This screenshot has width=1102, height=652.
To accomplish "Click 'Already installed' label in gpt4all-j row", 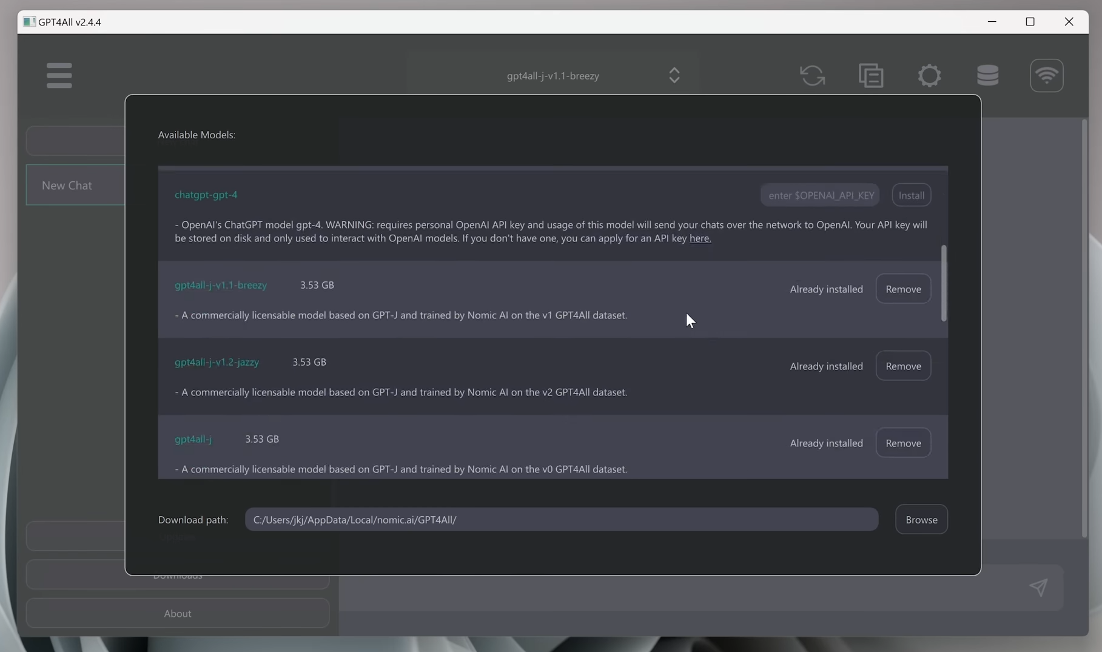I will 826,443.
